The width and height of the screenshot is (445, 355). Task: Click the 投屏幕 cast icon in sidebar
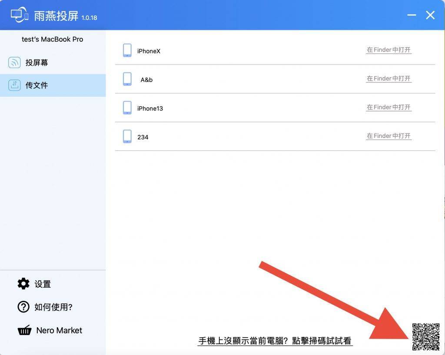(x=14, y=63)
